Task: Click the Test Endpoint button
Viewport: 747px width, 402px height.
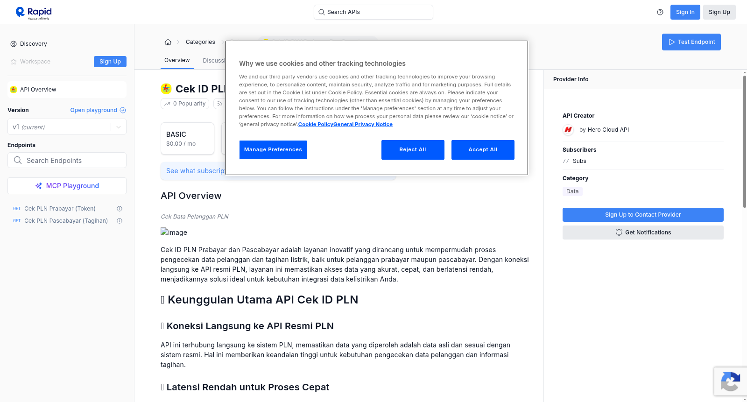Action: (x=691, y=42)
